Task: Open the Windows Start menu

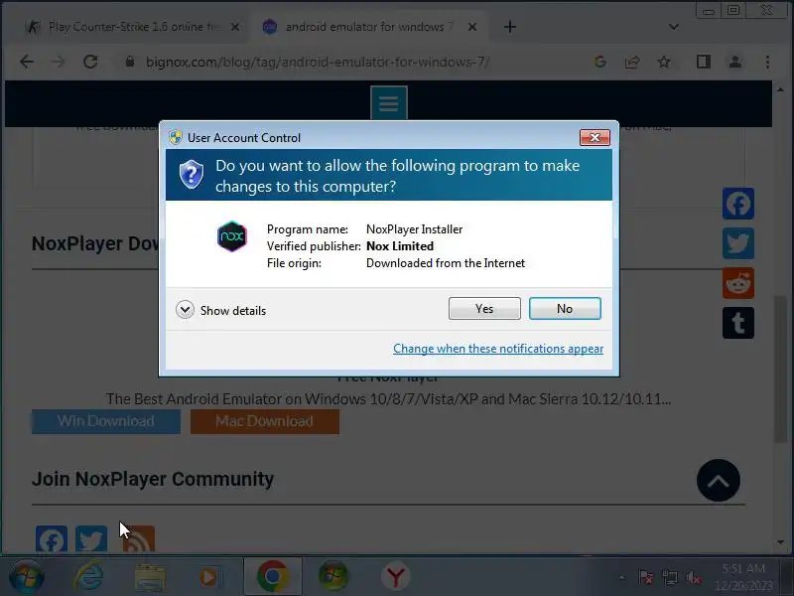Action: pos(27,577)
